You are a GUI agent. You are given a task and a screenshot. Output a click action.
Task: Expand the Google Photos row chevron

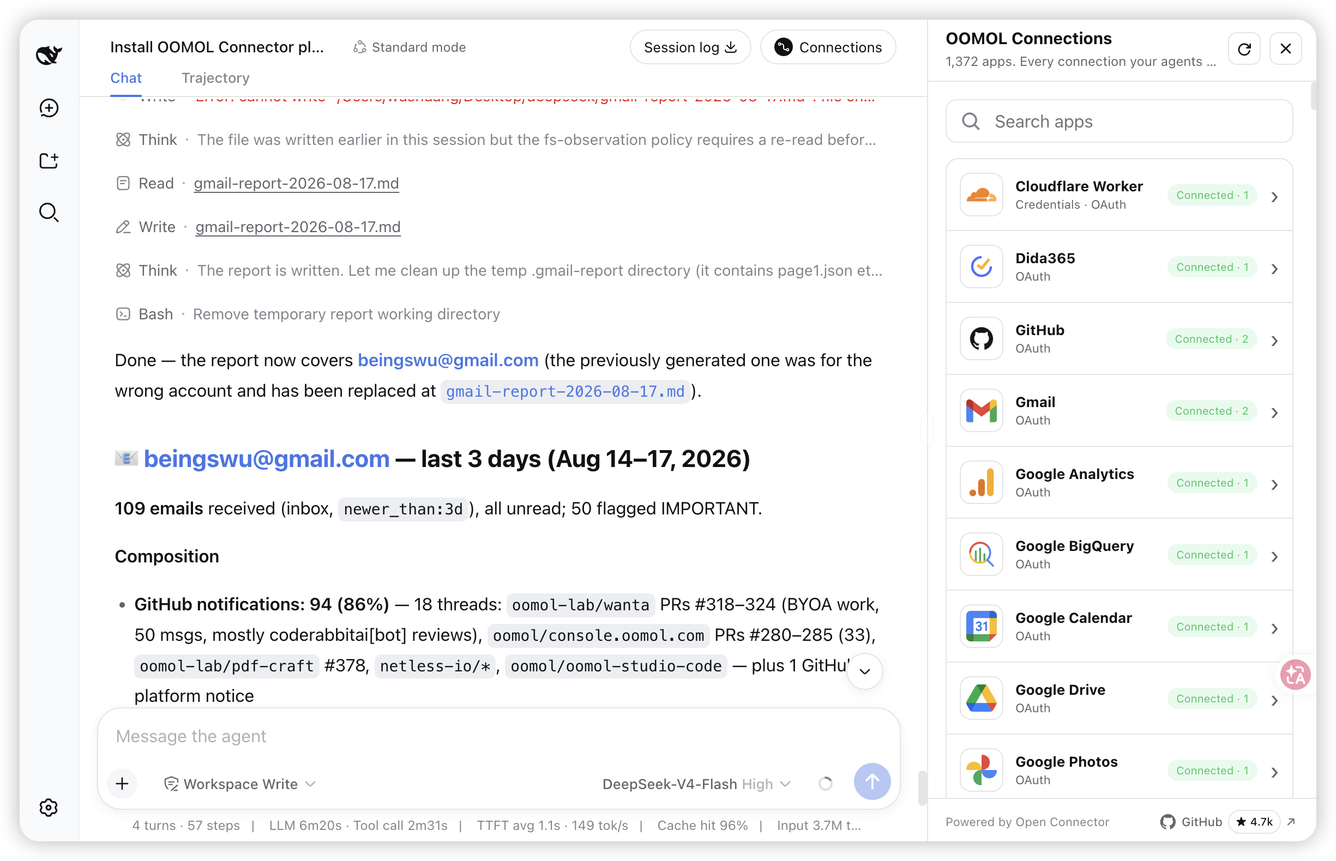coord(1274,773)
